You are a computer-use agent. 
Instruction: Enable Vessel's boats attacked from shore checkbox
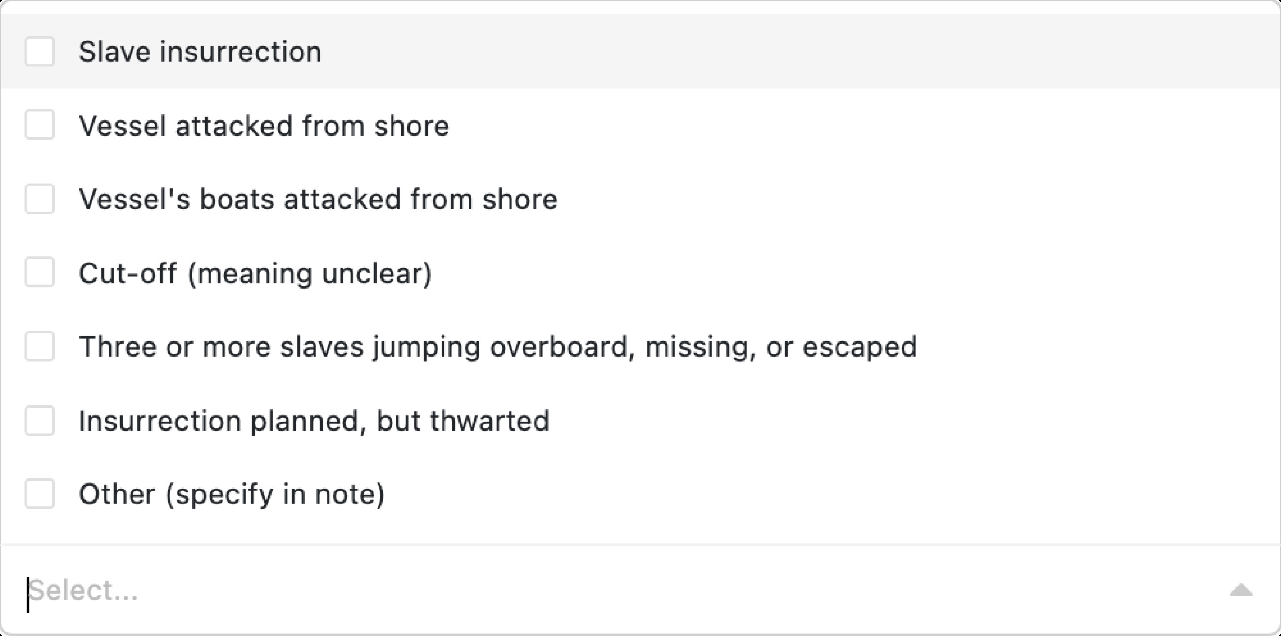click(40, 199)
